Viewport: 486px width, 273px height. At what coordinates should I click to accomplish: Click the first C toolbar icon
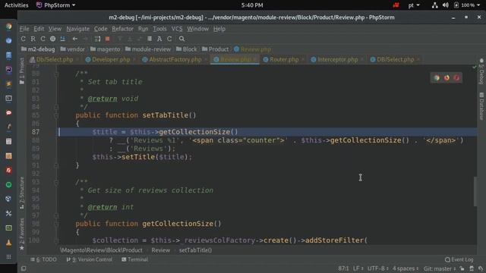click(23, 39)
